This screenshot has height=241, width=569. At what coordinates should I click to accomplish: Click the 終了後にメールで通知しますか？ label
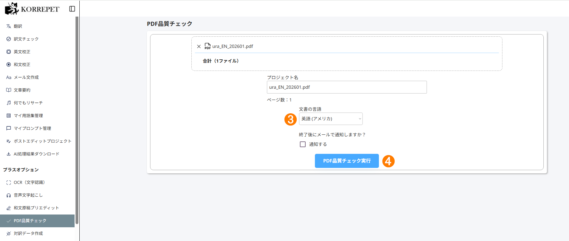click(x=332, y=135)
